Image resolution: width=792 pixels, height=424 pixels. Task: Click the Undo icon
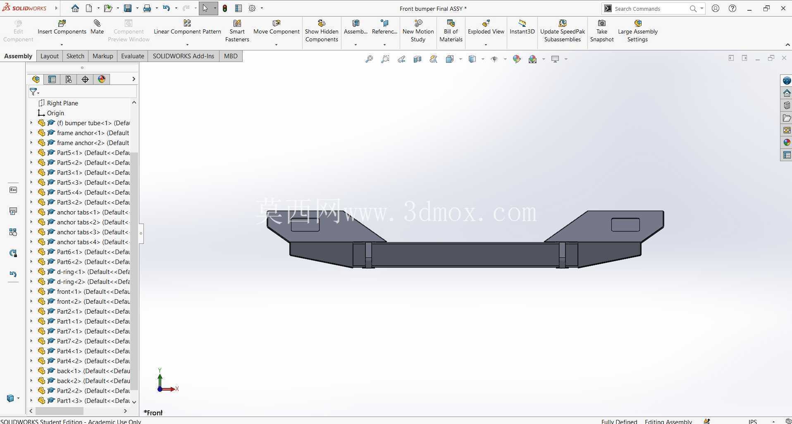tap(166, 8)
